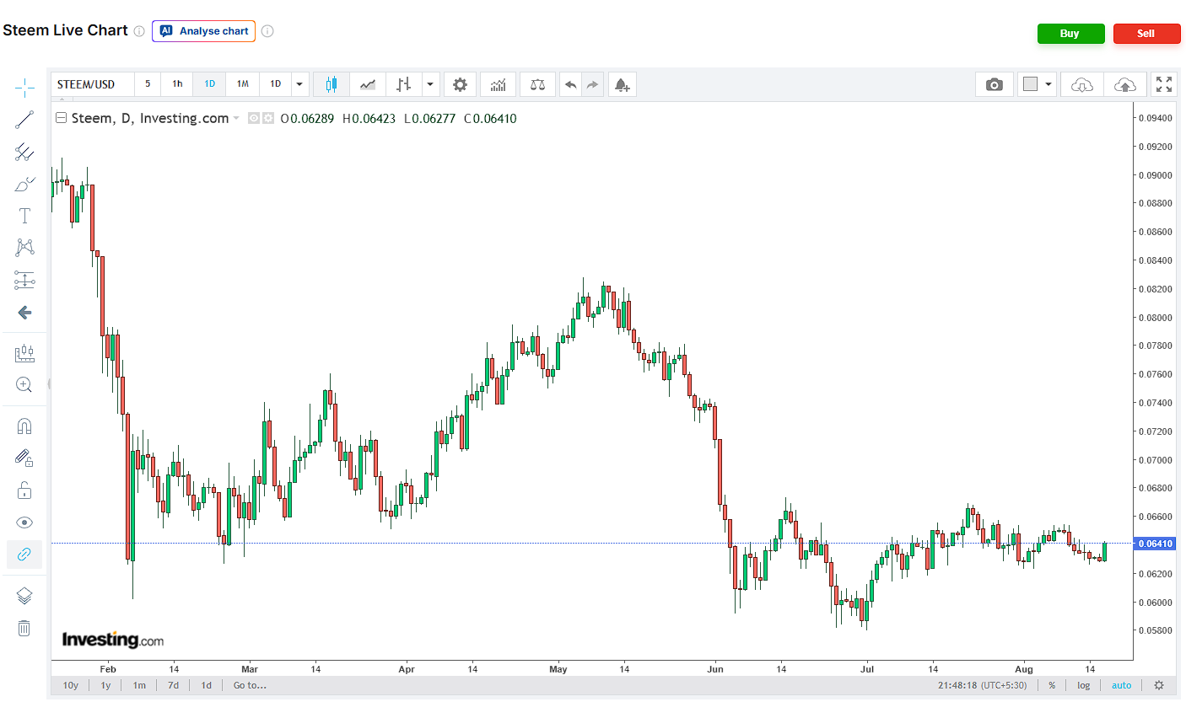Toggle stay in drawing mode pencil-lock

24,458
